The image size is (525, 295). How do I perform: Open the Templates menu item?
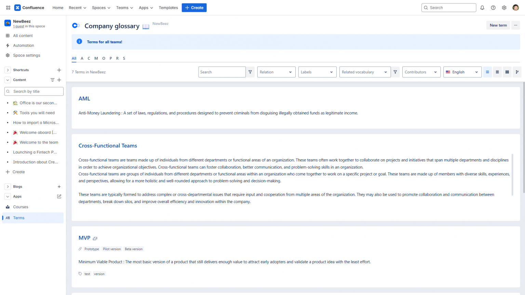point(168,7)
